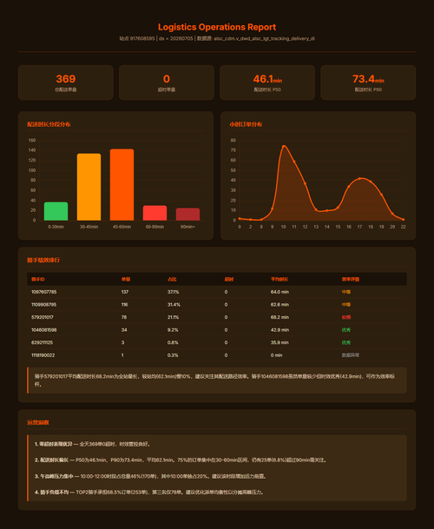Viewport: 434px width, 529px height.
Task: Click the hourly chart data point at hour 11
Action: tap(294, 162)
